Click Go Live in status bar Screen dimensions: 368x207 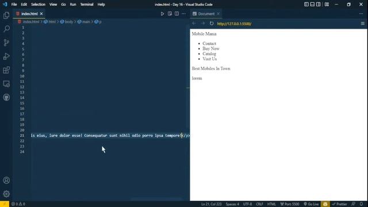pyautogui.click(x=311, y=204)
